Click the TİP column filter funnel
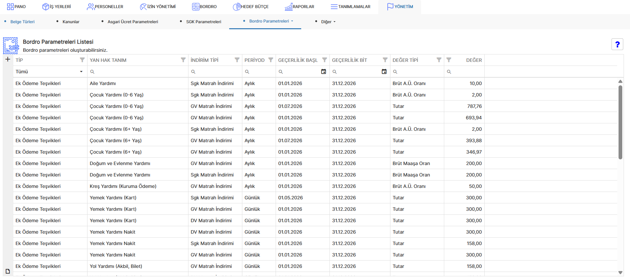The height and width of the screenshot is (279, 630). point(82,60)
